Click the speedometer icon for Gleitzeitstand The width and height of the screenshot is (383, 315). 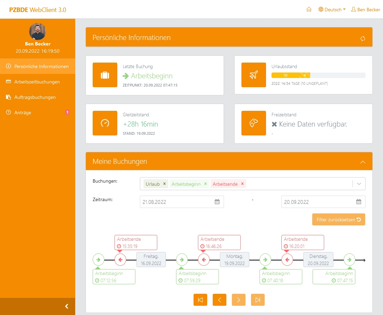click(x=105, y=123)
